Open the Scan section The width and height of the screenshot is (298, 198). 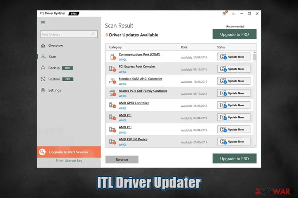(x=52, y=56)
